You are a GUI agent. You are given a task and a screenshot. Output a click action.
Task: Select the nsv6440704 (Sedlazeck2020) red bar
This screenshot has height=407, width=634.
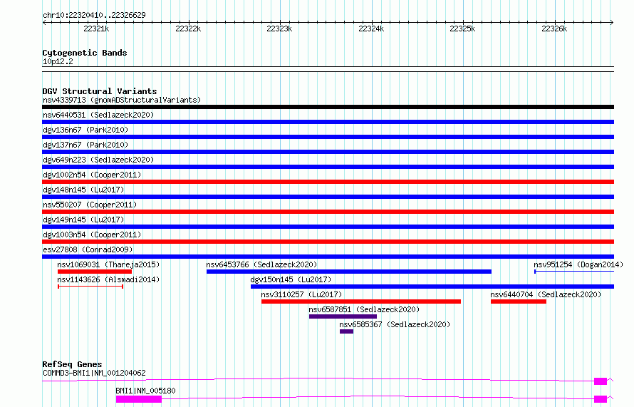(519, 302)
